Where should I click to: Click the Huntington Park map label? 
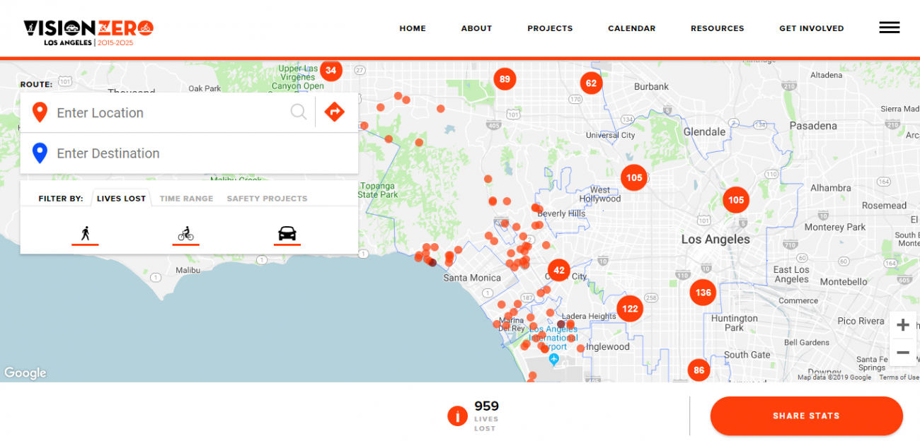tap(734, 323)
